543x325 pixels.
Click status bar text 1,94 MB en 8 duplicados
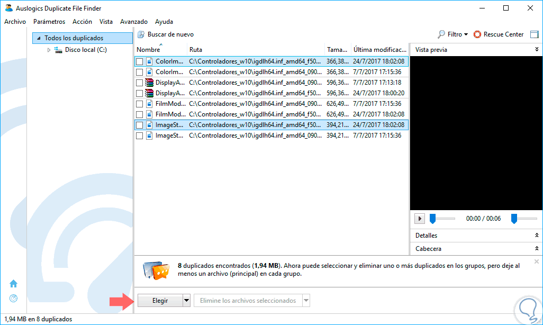click(x=38, y=319)
